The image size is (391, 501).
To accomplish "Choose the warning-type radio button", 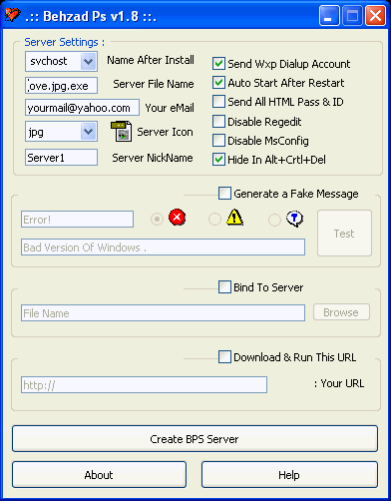I will pyautogui.click(x=214, y=220).
